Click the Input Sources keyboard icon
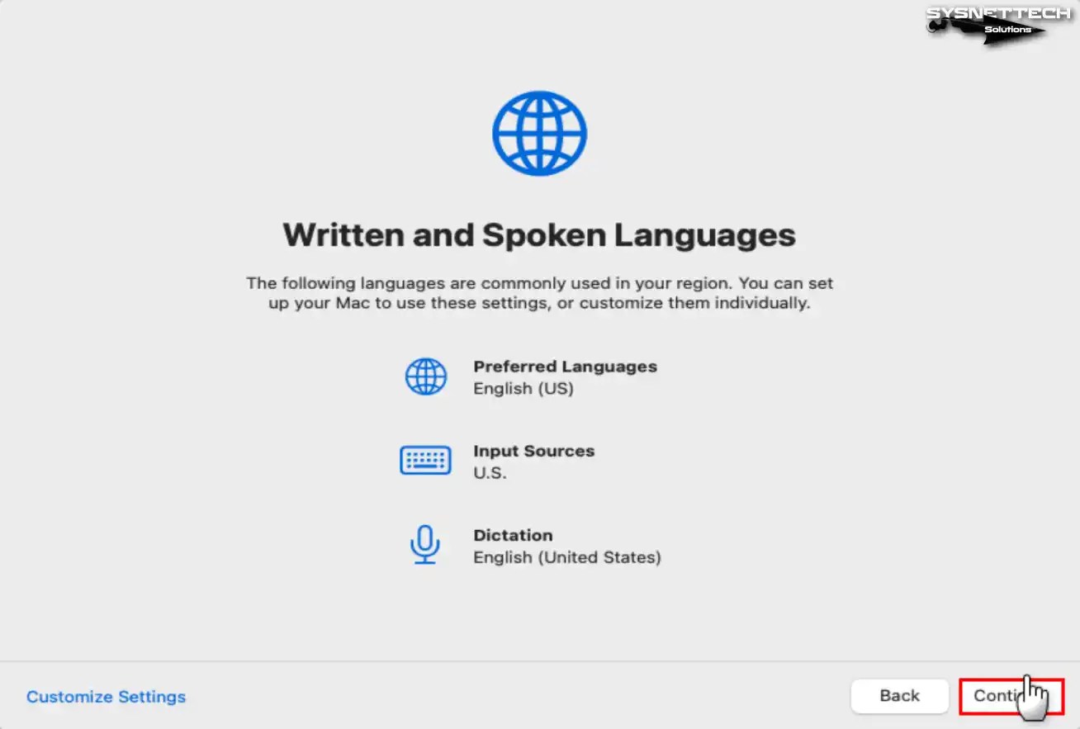This screenshot has height=729, width=1080. 425,461
